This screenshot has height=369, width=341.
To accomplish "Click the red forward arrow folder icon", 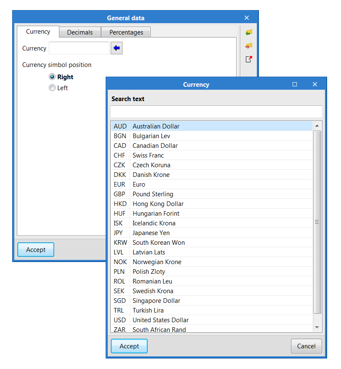I will point(248,45).
